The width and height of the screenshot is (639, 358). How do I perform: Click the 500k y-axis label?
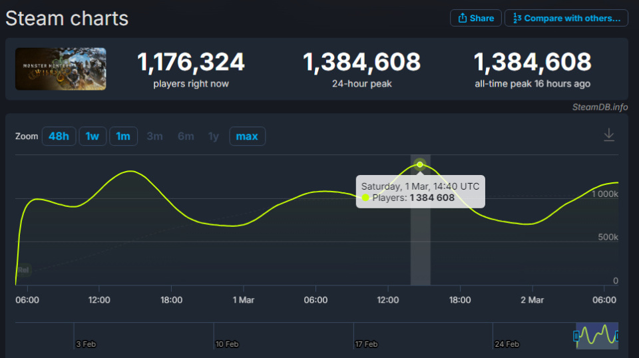pyautogui.click(x=608, y=237)
